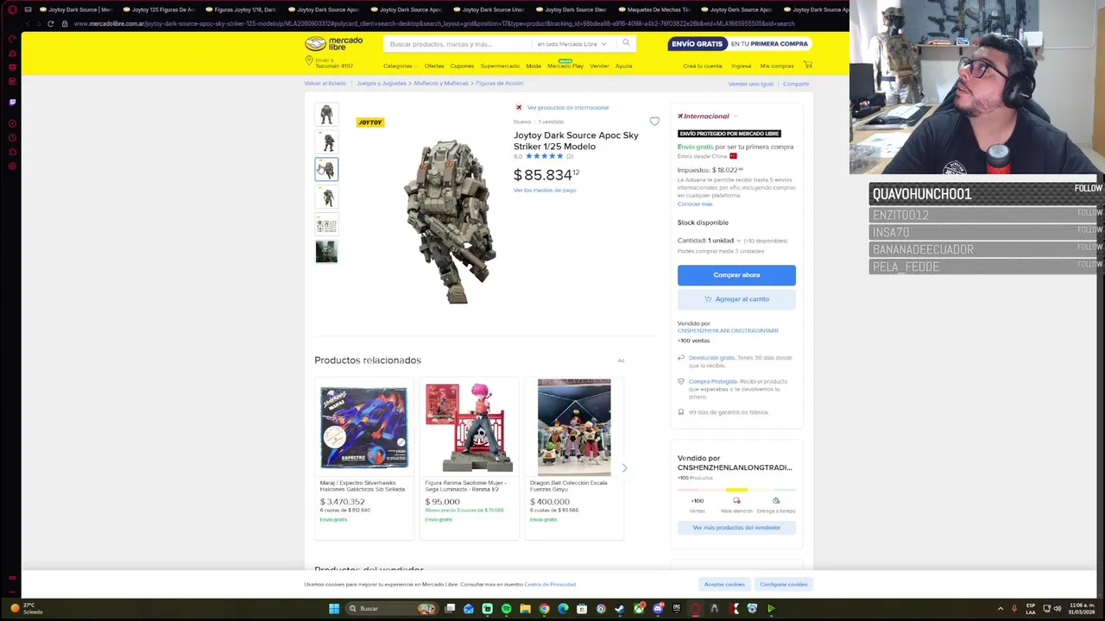Viewport: 1105px width, 621px height.
Task: Open Discord from the taskbar
Action: tap(658, 608)
